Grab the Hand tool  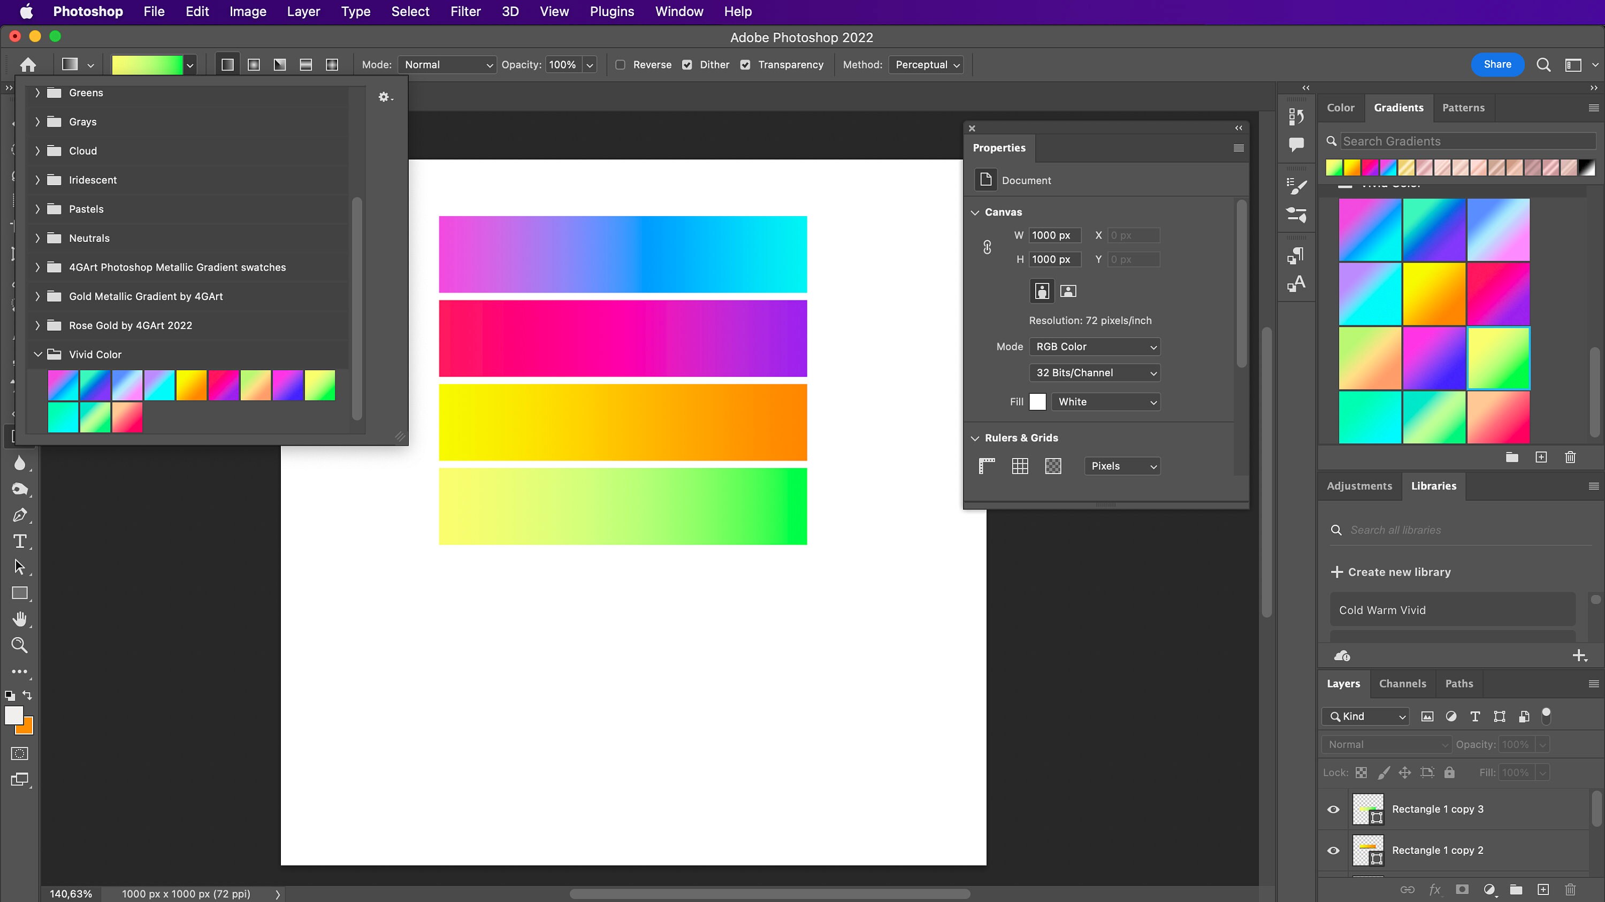point(19,617)
